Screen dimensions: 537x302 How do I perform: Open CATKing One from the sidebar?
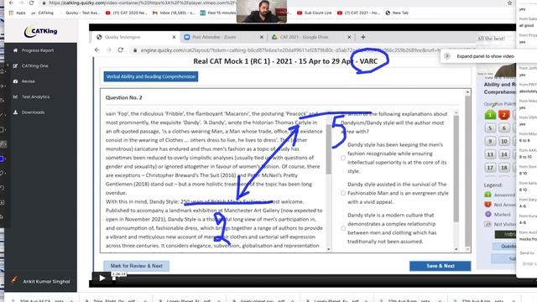click(x=34, y=65)
